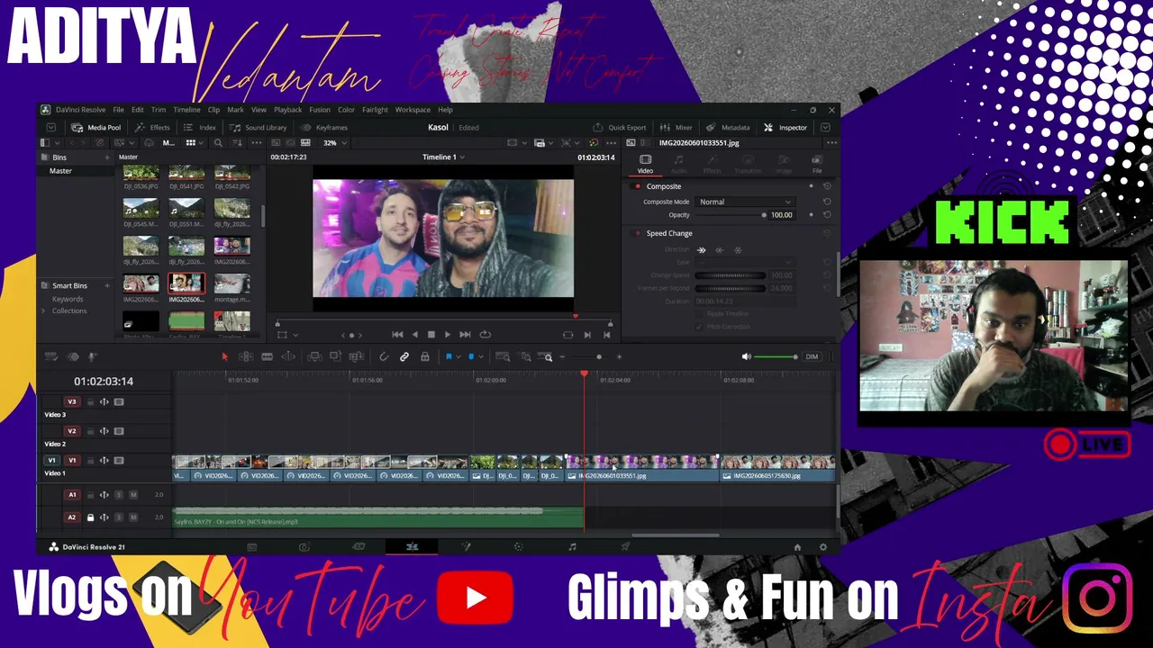Image resolution: width=1153 pixels, height=648 pixels.
Task: Expand the Collections smart bin
Action: coord(43,311)
